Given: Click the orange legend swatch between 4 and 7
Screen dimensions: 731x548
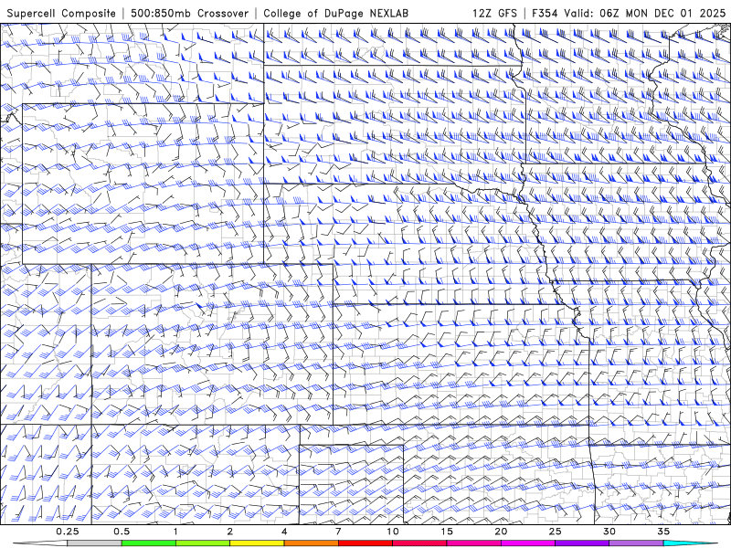Looking at the screenshot, I should tap(311, 543).
